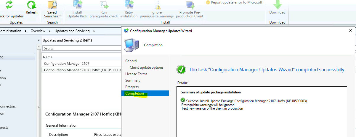Screen dimensions: 356x137
Task: Click the Report update error face icon
Action: [208, 2]
